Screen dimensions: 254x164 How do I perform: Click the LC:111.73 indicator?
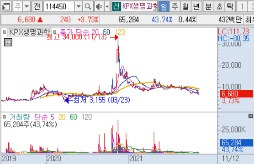coord(233,31)
